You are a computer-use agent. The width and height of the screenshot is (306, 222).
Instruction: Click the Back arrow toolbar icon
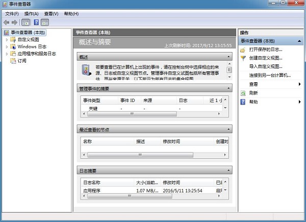point(7,22)
